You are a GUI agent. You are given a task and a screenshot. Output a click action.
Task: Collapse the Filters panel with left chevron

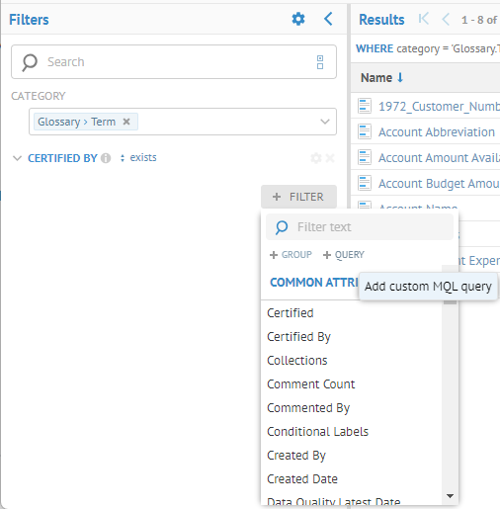[x=328, y=19]
